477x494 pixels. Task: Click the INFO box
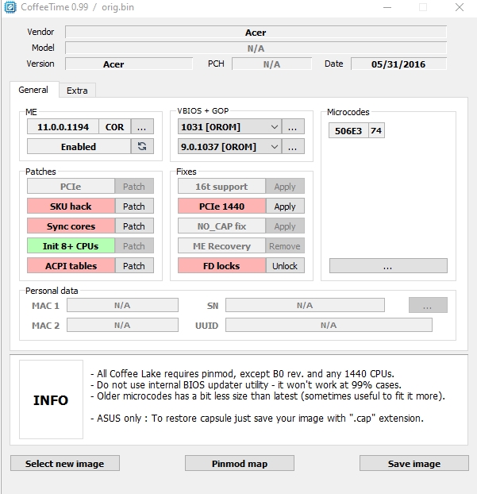click(x=51, y=399)
